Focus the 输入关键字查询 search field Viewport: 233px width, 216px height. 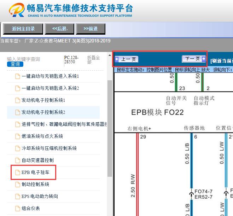point(23,59)
